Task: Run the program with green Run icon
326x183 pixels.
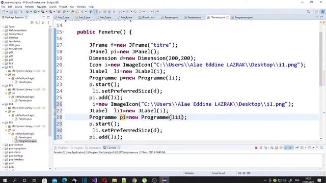Action: click(35, 12)
